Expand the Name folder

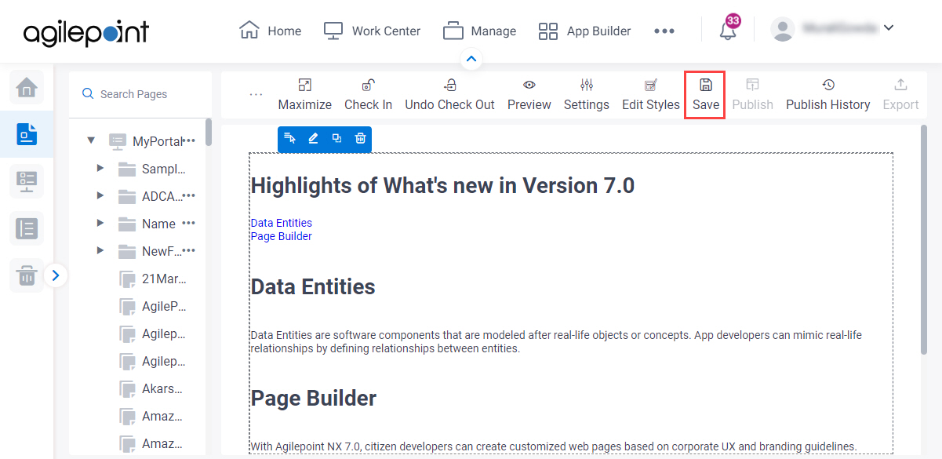(x=100, y=224)
